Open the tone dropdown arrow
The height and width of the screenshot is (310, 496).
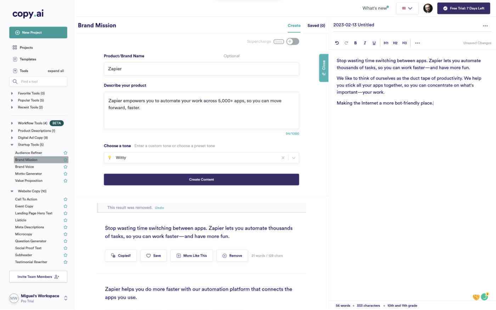[x=294, y=158]
